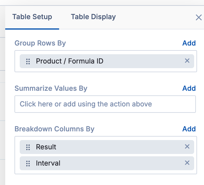Image resolution: width=204 pixels, height=185 pixels.
Task: Add a field to Summarize Values By
Action: coord(189,88)
